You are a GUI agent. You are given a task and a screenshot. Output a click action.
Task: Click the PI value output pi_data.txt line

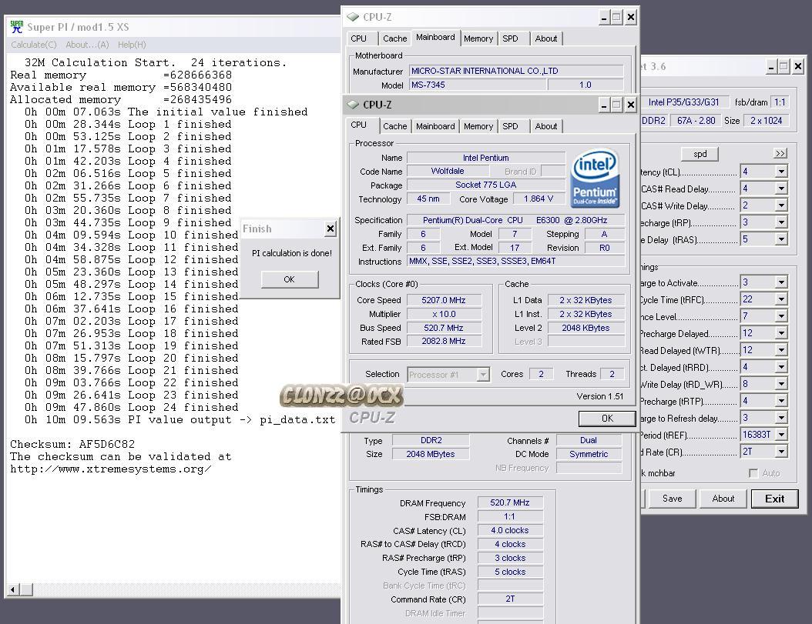click(180, 419)
